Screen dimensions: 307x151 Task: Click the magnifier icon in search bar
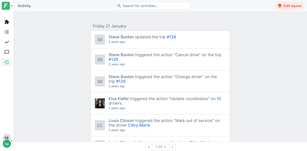(x=119, y=6)
